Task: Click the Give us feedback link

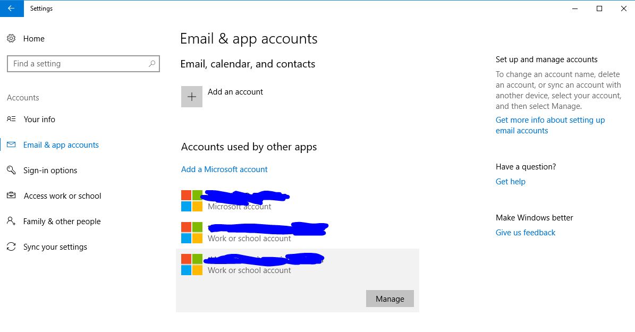Action: pyautogui.click(x=525, y=233)
